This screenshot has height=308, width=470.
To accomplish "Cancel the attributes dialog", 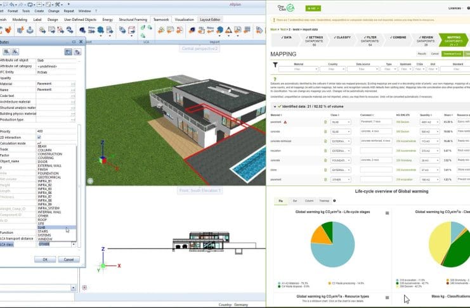I will [x=67, y=259].
